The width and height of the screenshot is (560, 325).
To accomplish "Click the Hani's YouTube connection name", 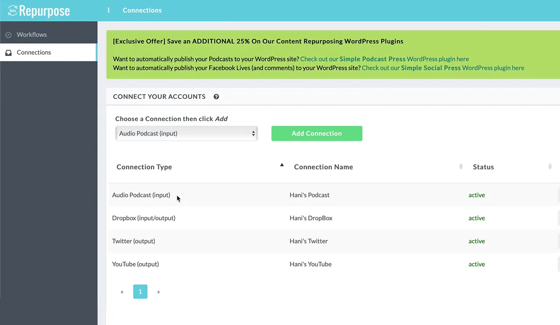I will click(x=310, y=264).
